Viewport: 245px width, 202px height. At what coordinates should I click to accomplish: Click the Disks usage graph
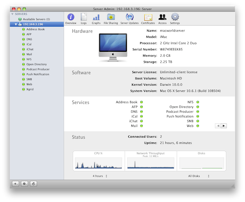click(201, 163)
